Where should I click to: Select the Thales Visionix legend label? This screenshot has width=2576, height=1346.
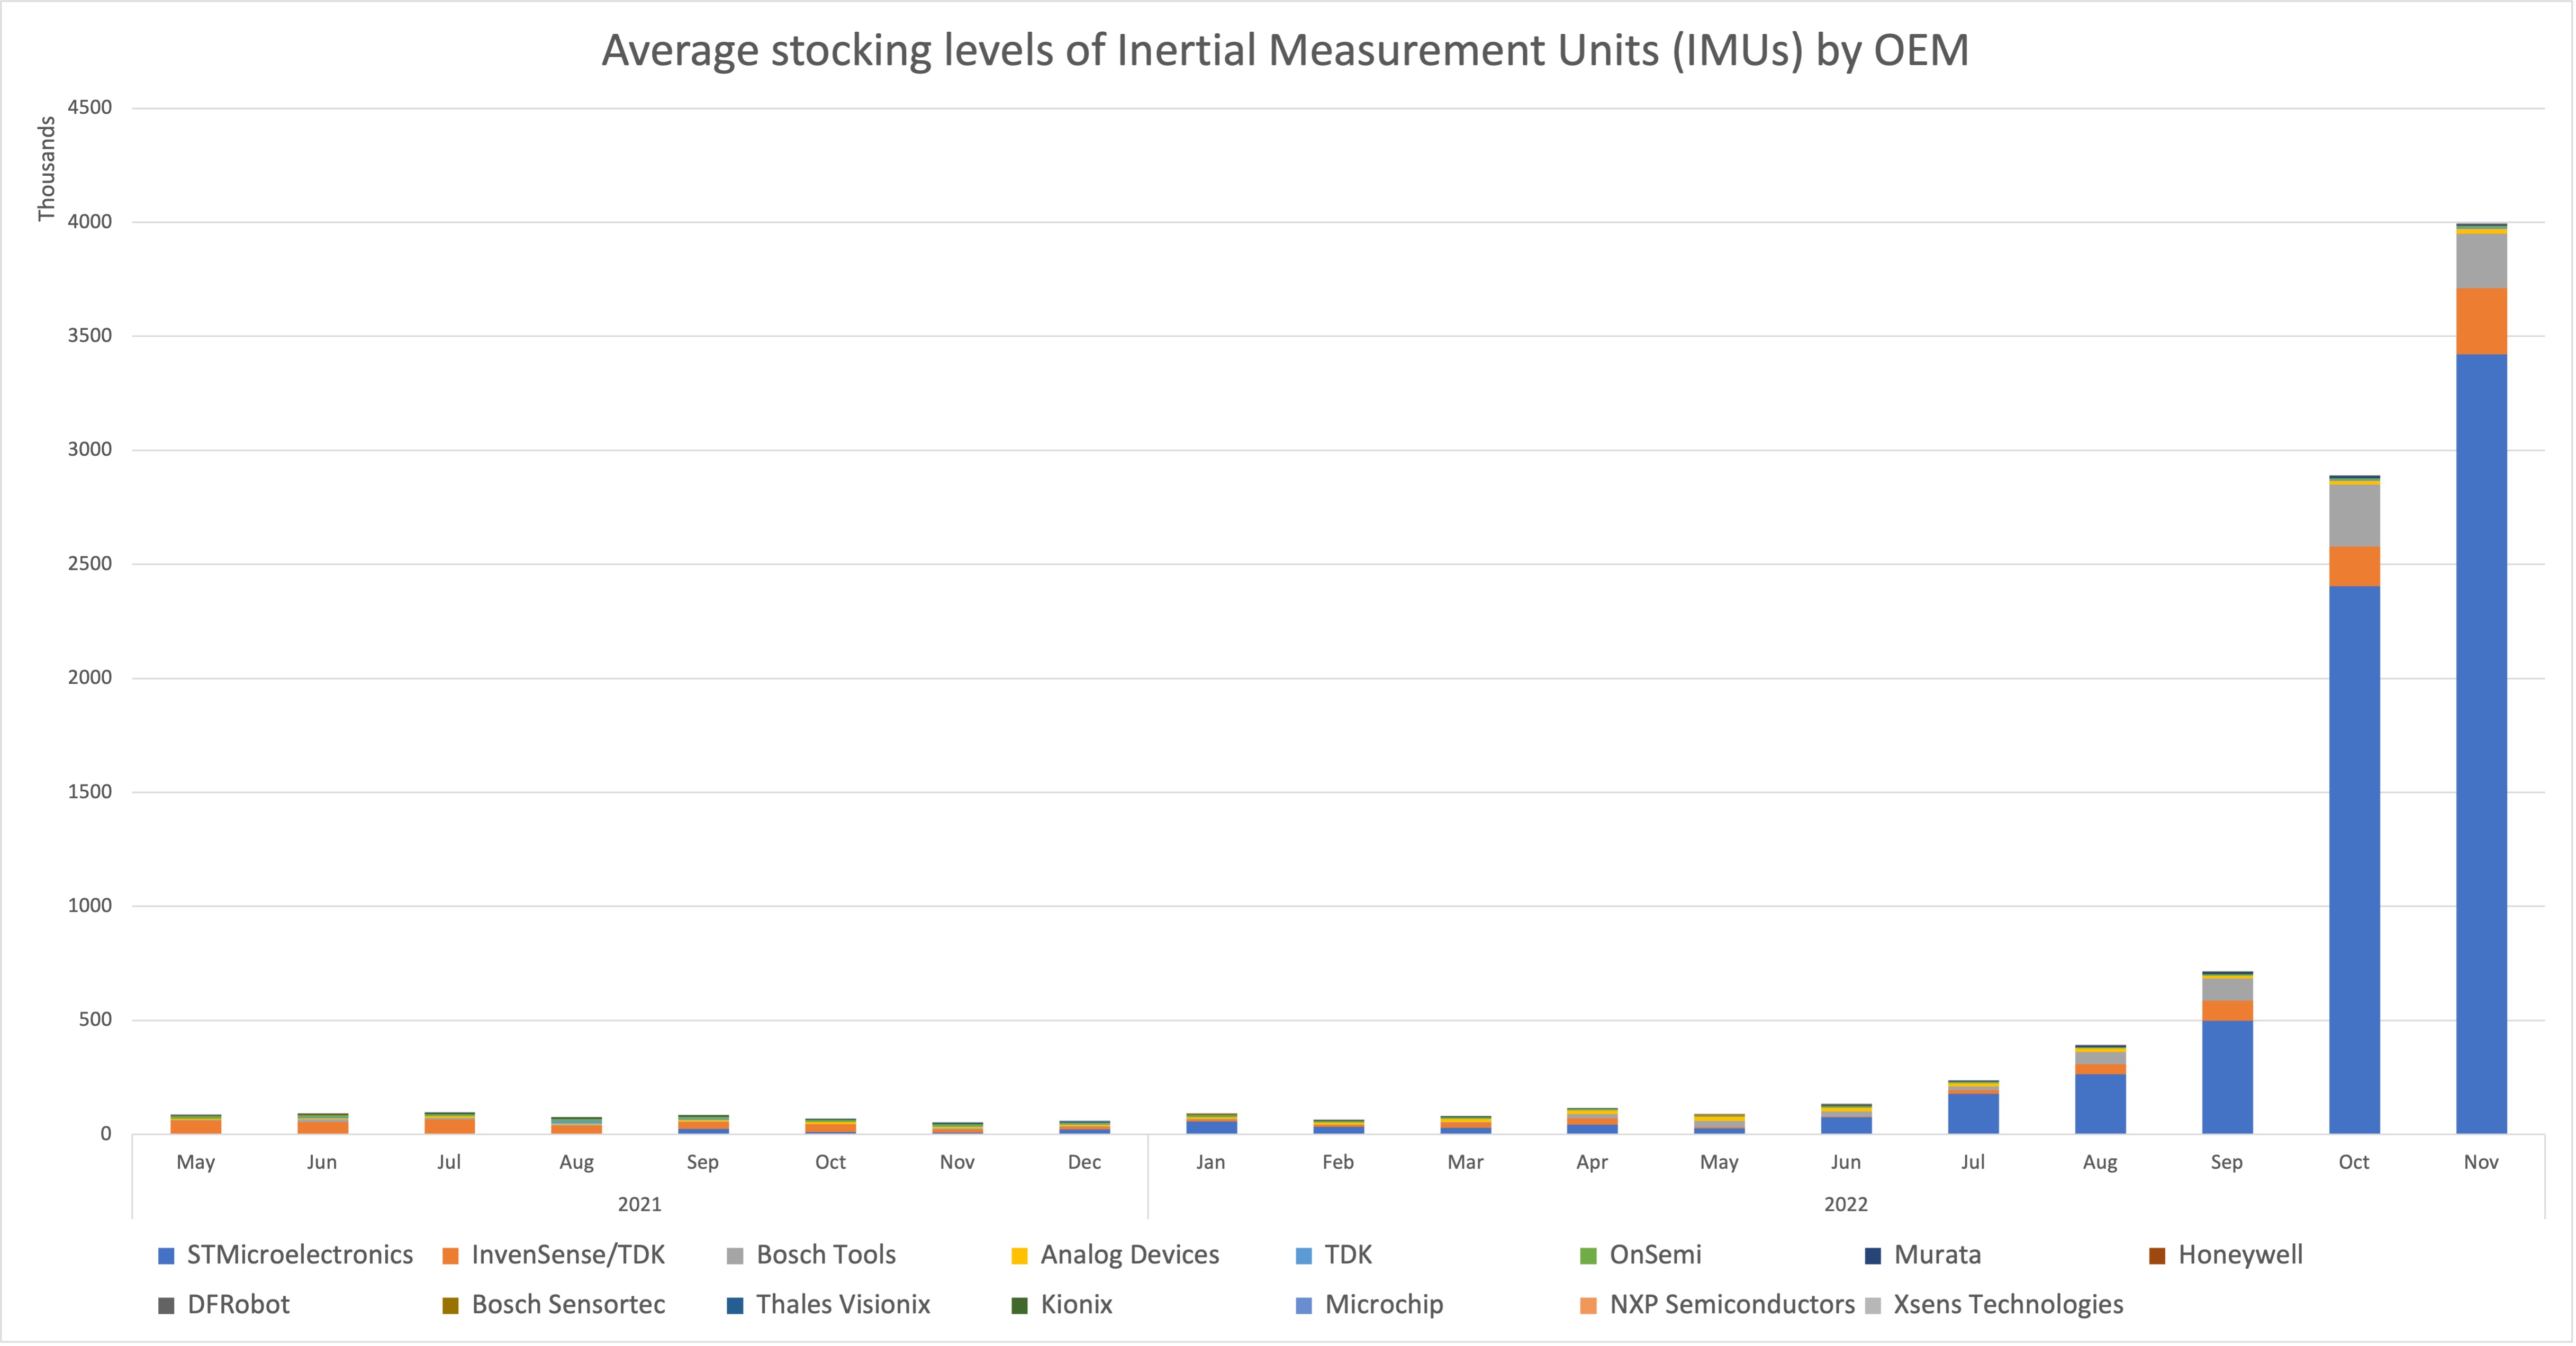(843, 1305)
